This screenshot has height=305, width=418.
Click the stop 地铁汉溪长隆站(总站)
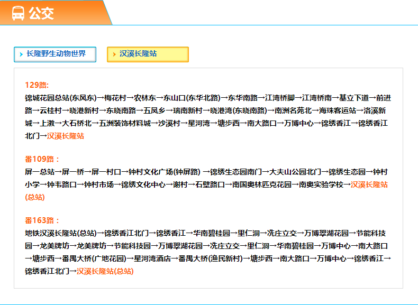(x=61, y=233)
